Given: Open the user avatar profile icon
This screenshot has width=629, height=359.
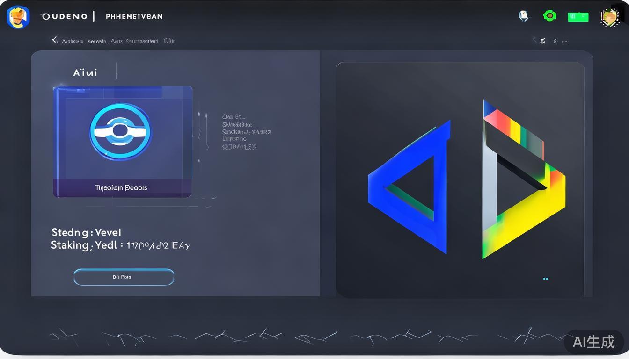Looking at the screenshot, I should (x=609, y=16).
